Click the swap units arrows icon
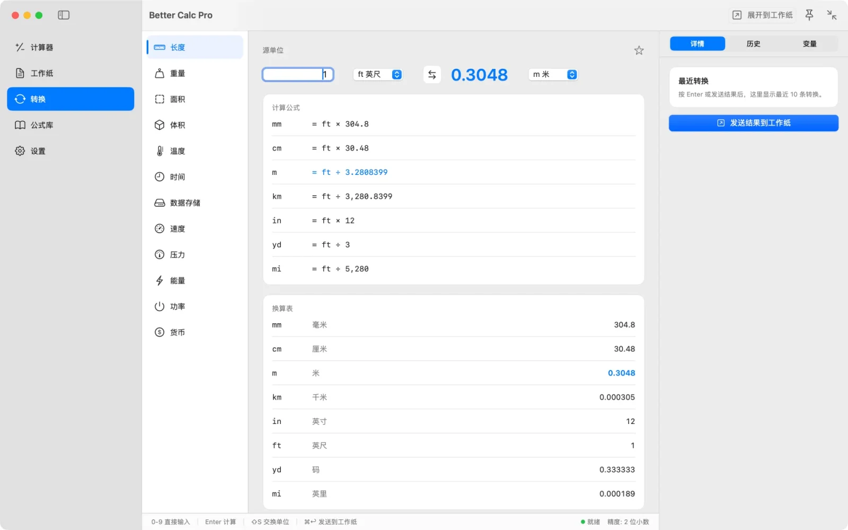848x530 pixels. [432, 75]
